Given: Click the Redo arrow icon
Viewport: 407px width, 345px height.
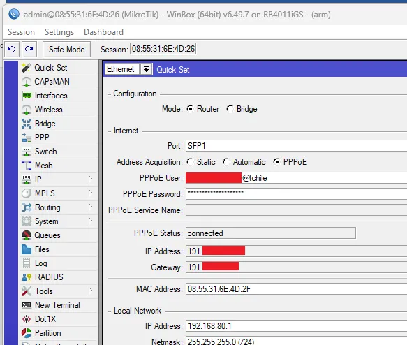Looking at the screenshot, I should (x=29, y=49).
